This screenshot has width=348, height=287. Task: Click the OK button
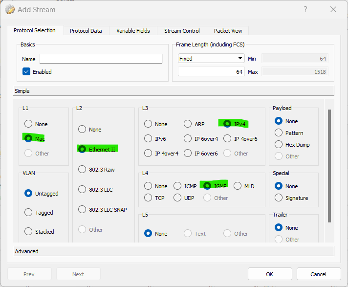[270, 274]
